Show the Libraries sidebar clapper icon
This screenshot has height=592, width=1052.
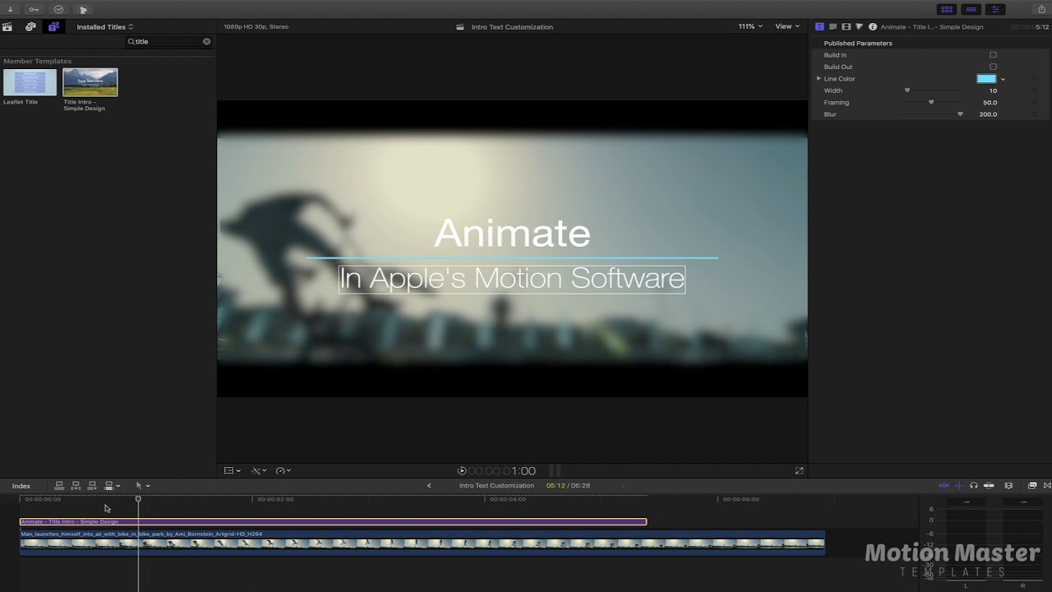click(7, 27)
